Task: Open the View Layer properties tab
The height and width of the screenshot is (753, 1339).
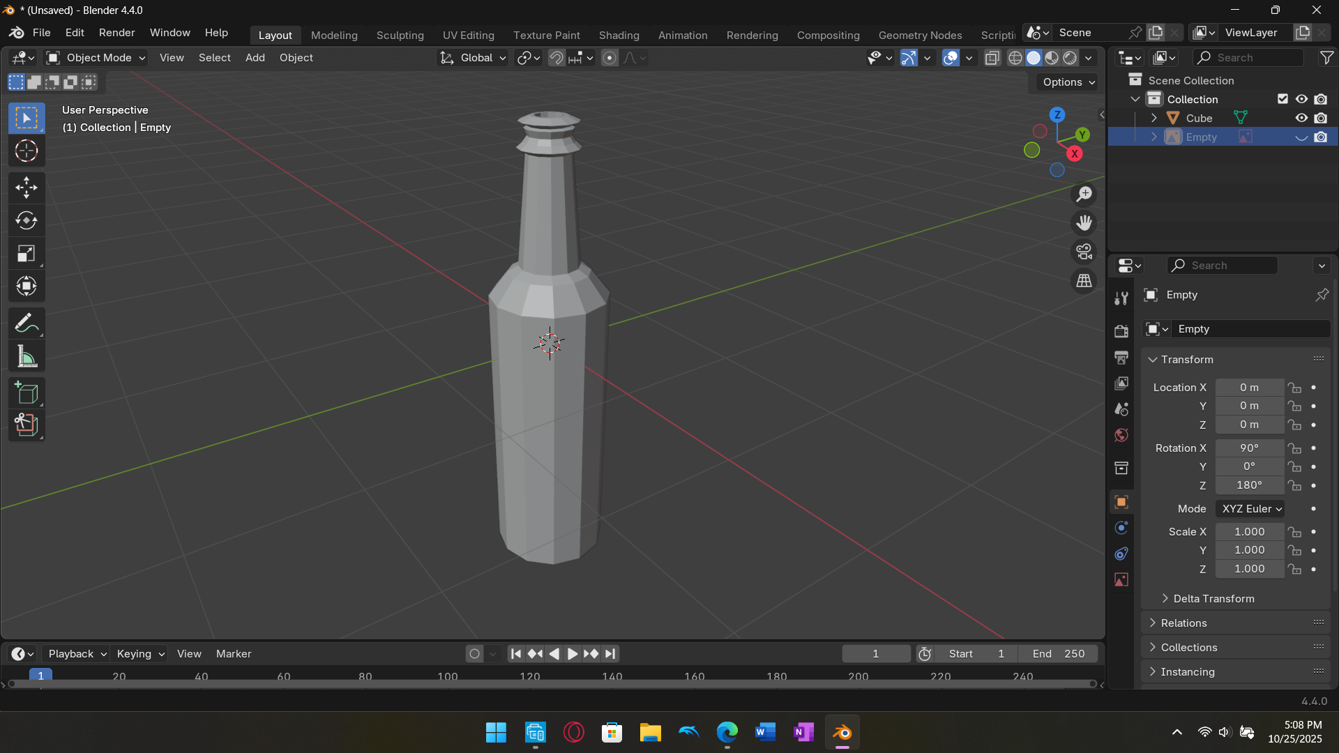Action: [1121, 383]
